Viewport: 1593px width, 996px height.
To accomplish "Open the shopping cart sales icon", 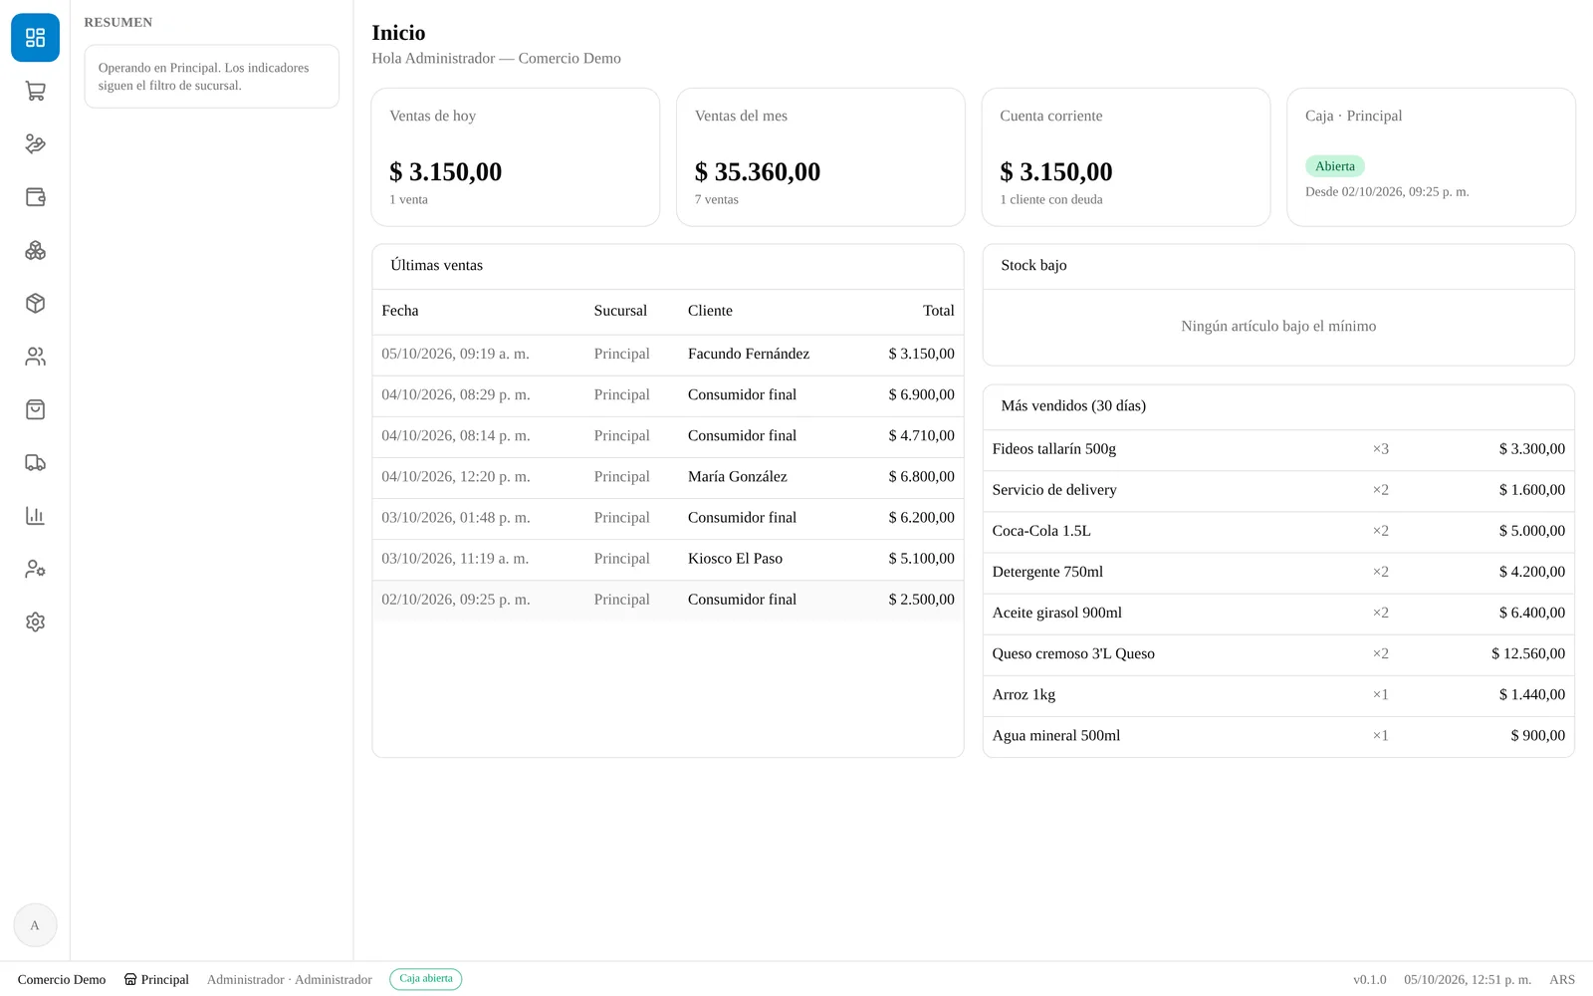I will pos(35,91).
